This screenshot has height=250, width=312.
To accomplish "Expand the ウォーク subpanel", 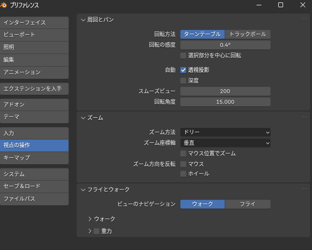I will (x=90, y=219).
